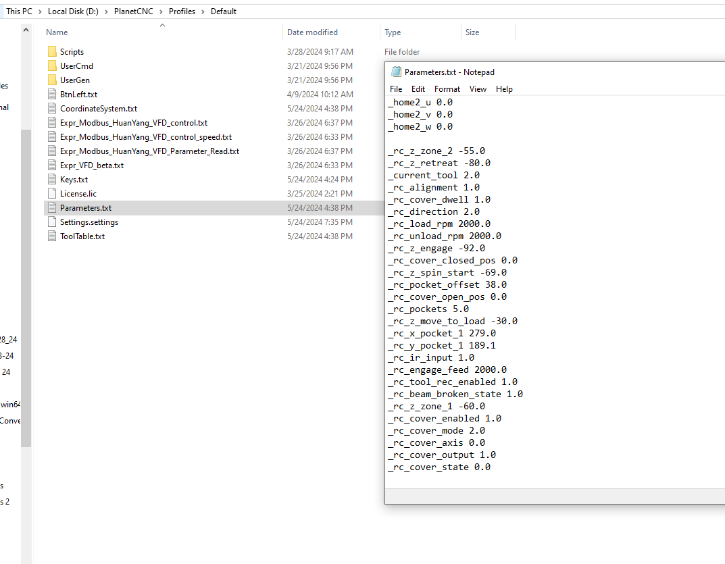
Task: Click the Scripts folder icon
Action: click(52, 52)
